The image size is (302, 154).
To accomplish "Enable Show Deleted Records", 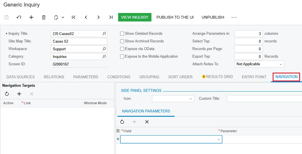I will pos(122,34).
